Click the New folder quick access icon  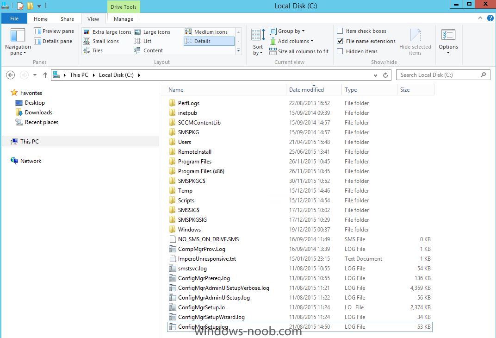(30, 6)
